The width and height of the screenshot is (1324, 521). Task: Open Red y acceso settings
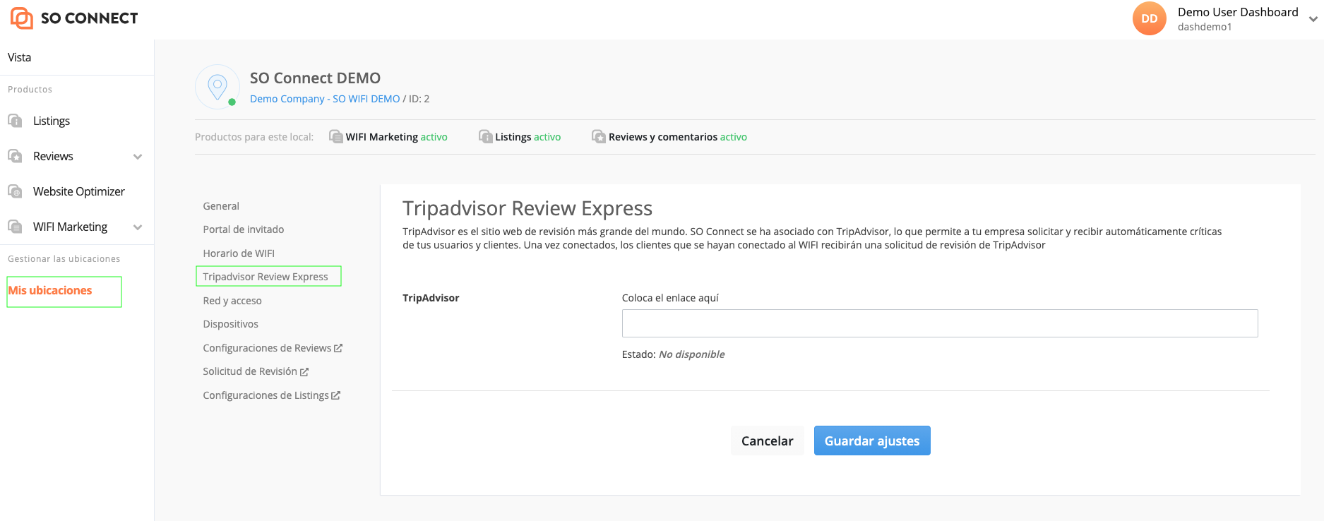pyautogui.click(x=232, y=301)
